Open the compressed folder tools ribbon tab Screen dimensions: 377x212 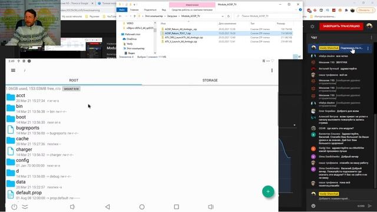192,10
